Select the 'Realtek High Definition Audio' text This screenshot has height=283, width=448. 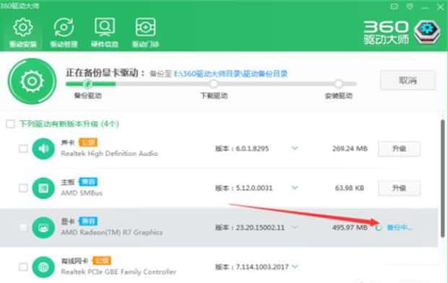coord(109,154)
